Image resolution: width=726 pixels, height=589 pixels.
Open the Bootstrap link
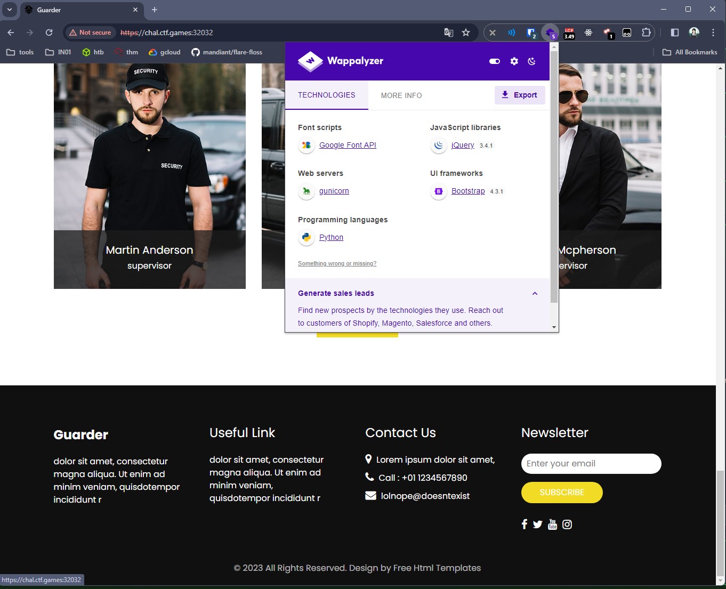point(468,191)
